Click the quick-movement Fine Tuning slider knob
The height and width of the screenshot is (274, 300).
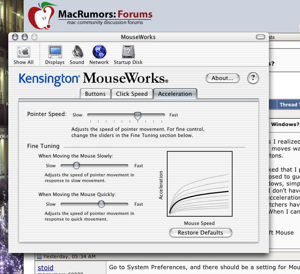coord(101,204)
